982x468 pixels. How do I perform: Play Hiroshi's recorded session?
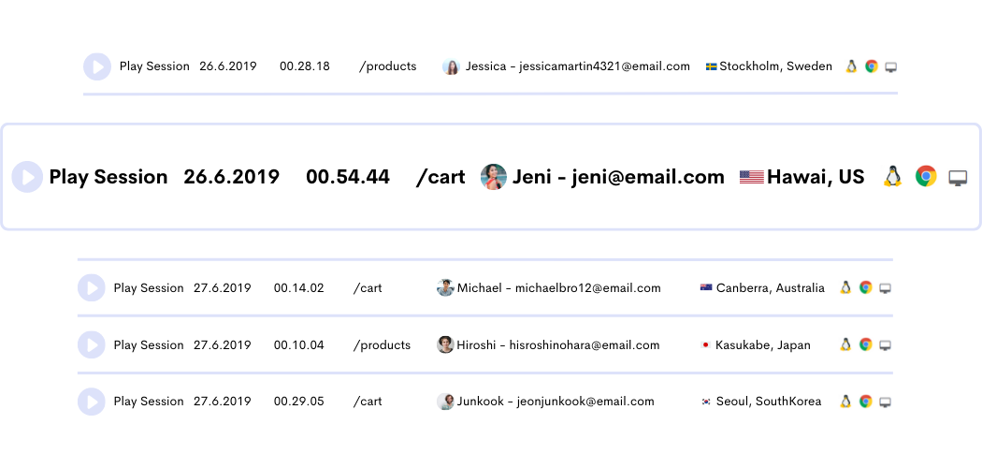pyautogui.click(x=91, y=345)
